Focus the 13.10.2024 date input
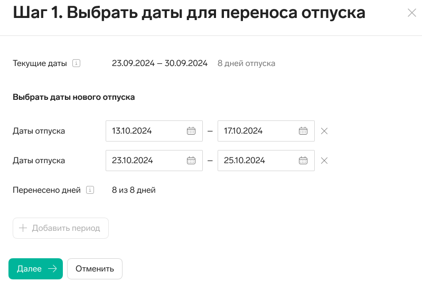Screen dimensions: 422x291 click(x=145, y=131)
